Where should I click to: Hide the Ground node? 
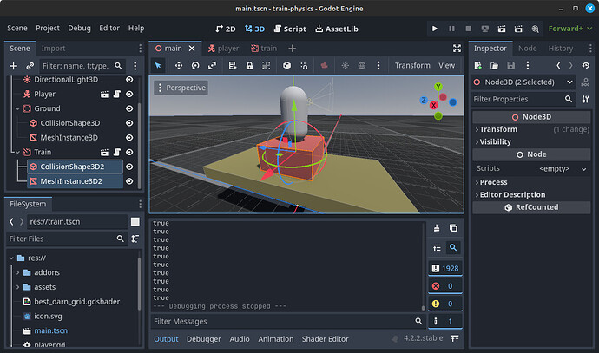click(x=129, y=108)
